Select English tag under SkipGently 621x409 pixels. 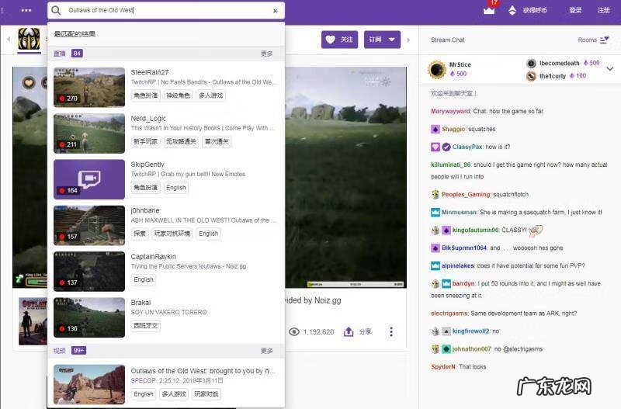click(176, 187)
